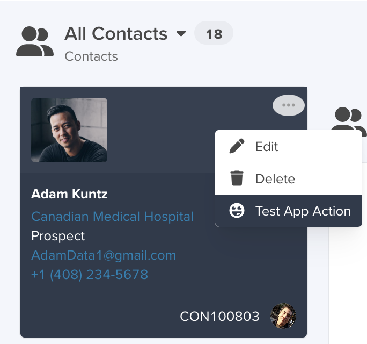Open the All Contacts list view title
This screenshot has width=367, height=344.
pyautogui.click(x=116, y=33)
